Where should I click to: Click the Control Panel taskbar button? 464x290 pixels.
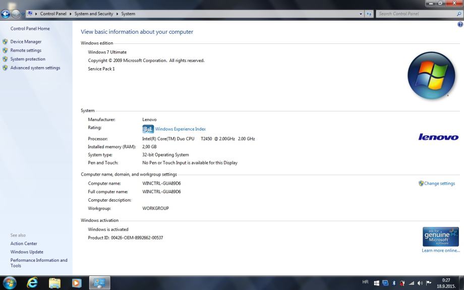[99, 283]
